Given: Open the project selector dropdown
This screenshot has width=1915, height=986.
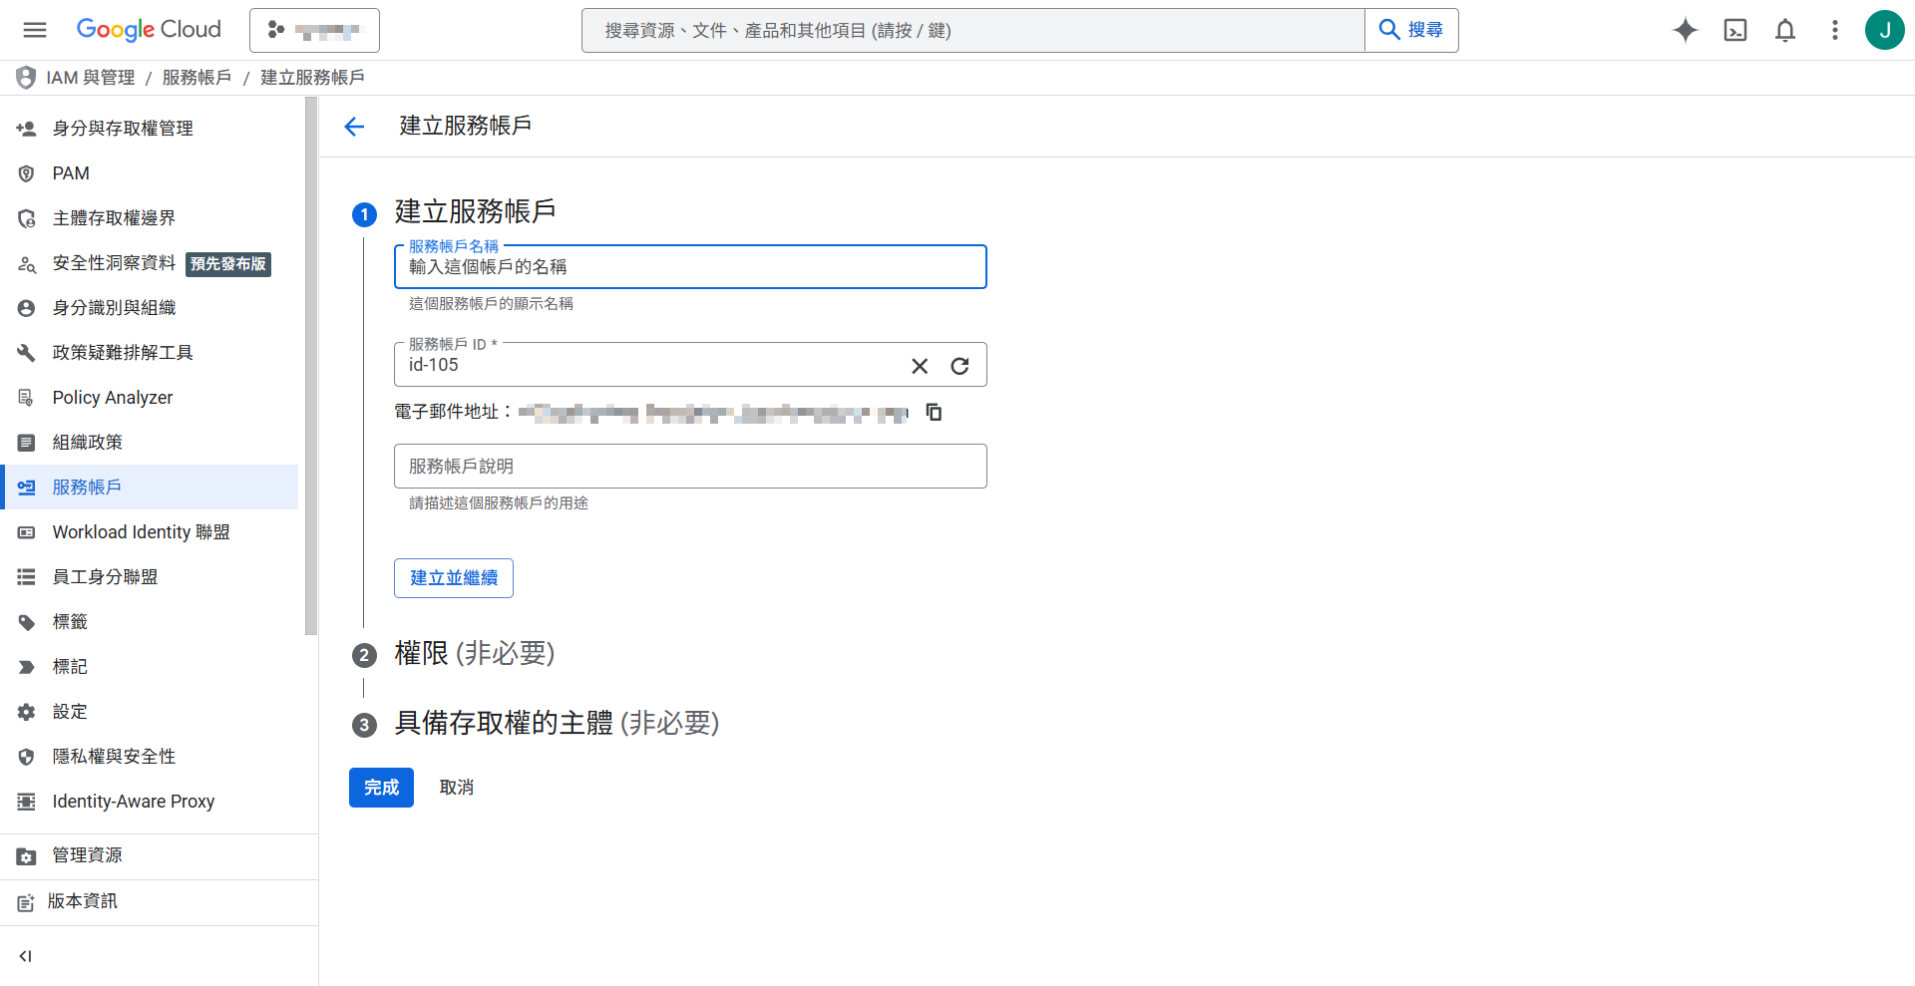Looking at the screenshot, I should (x=314, y=30).
